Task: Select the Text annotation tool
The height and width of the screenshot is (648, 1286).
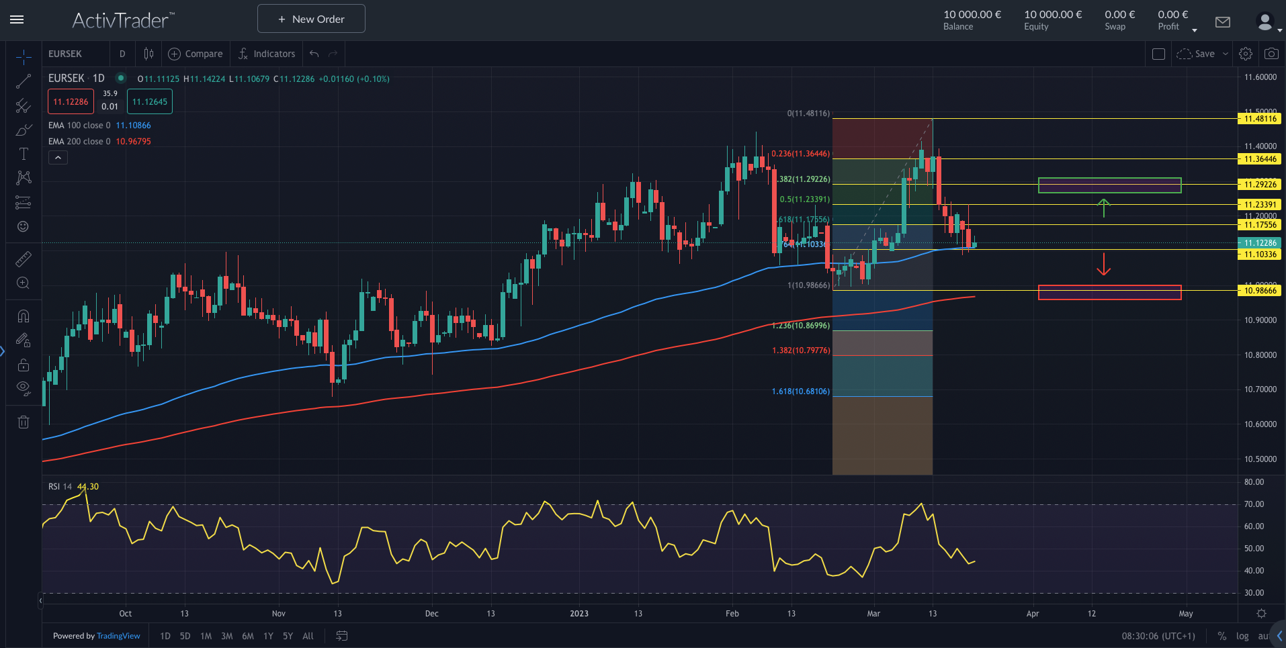Action: coord(24,154)
